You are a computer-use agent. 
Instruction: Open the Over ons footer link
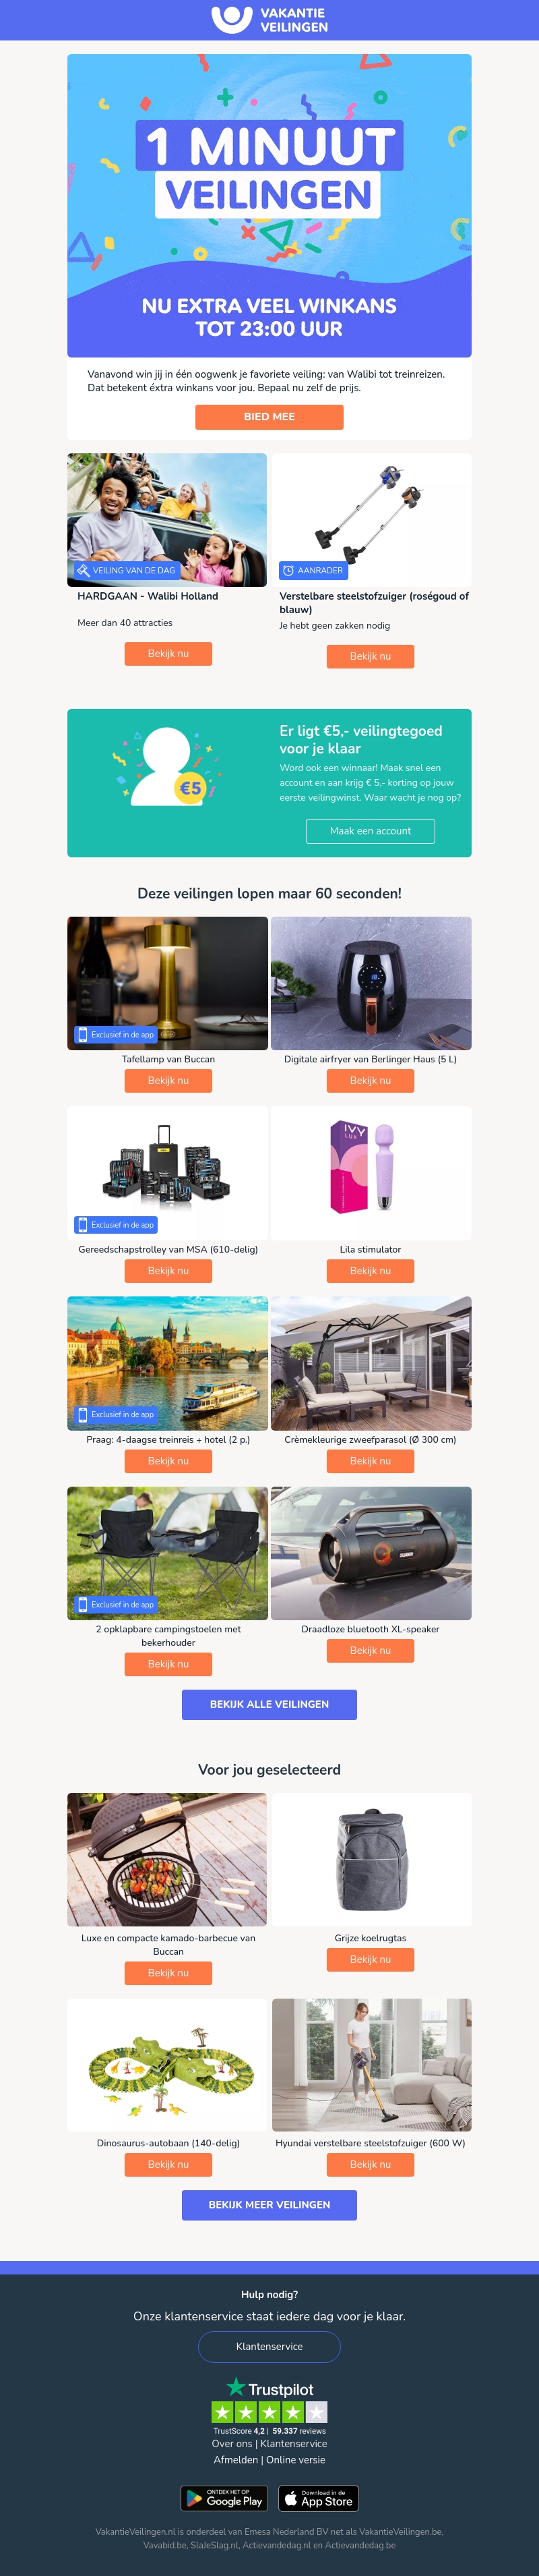(232, 2443)
